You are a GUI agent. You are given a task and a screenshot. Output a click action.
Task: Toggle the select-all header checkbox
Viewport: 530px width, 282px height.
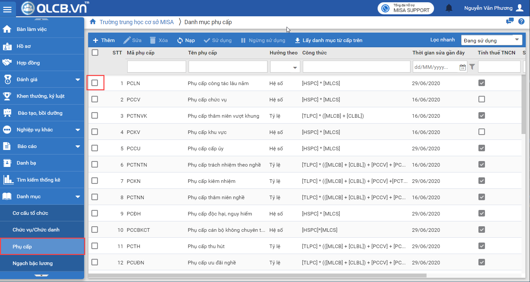coord(95,52)
